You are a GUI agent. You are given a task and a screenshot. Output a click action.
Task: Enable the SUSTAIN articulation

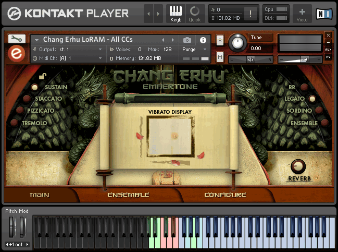point(34,87)
